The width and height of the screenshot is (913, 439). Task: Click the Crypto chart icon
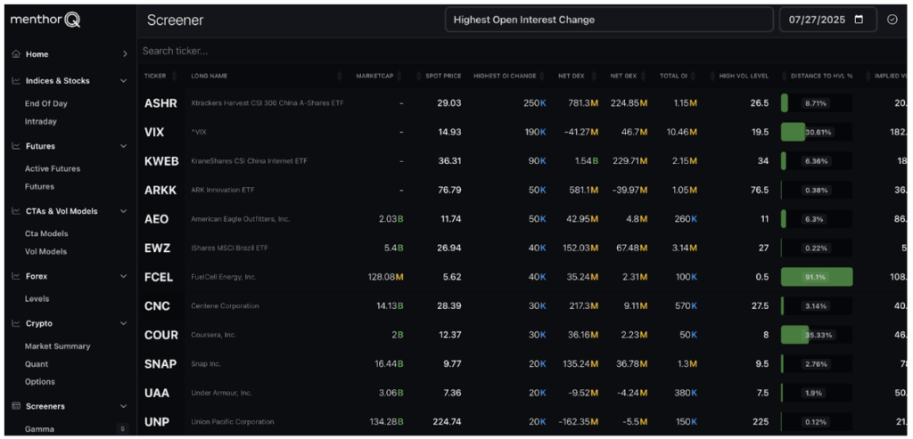tap(16, 323)
